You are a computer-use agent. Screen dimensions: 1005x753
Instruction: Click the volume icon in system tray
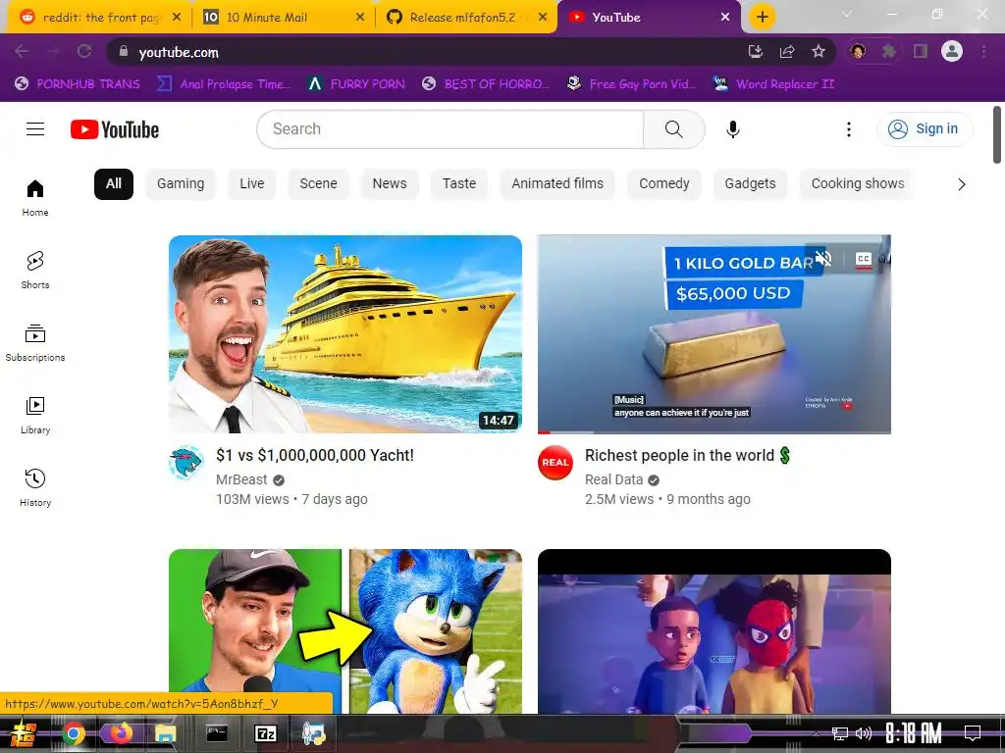tap(864, 733)
